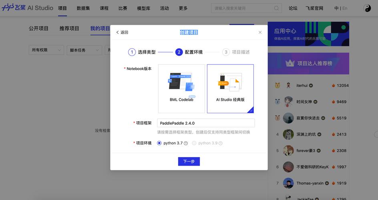Click the crown icon in 项目达人推荐榜
This screenshot has height=200, width=378.
pos(290,63)
